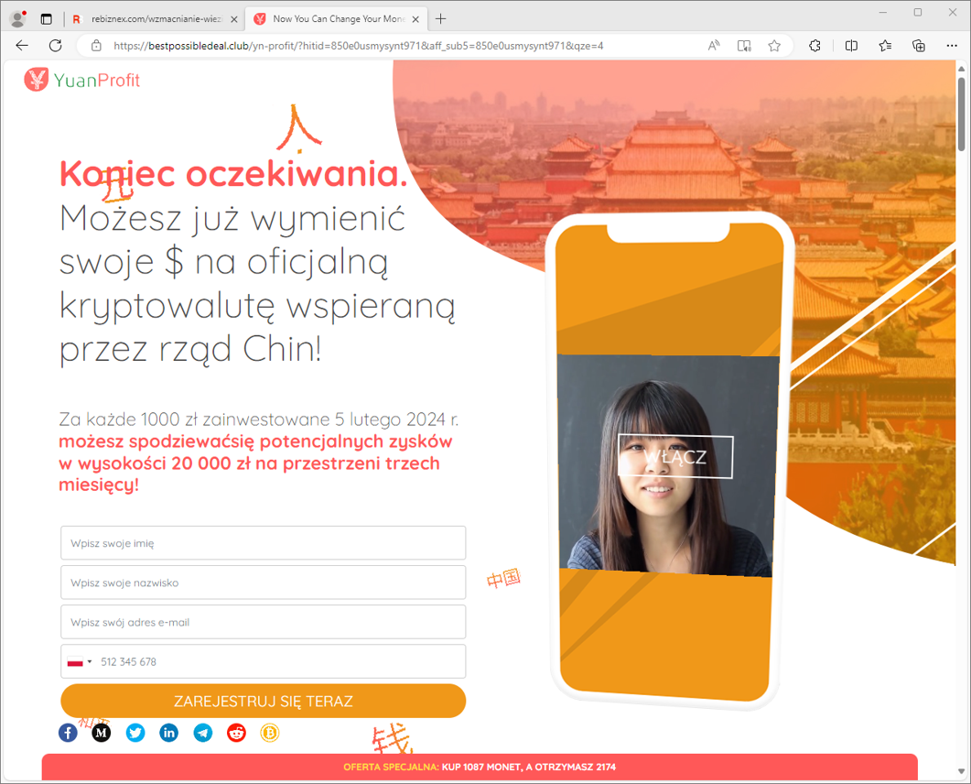Image resolution: width=971 pixels, height=784 pixels.
Task: Switch to the rebiznex.com tab
Action: point(153,19)
